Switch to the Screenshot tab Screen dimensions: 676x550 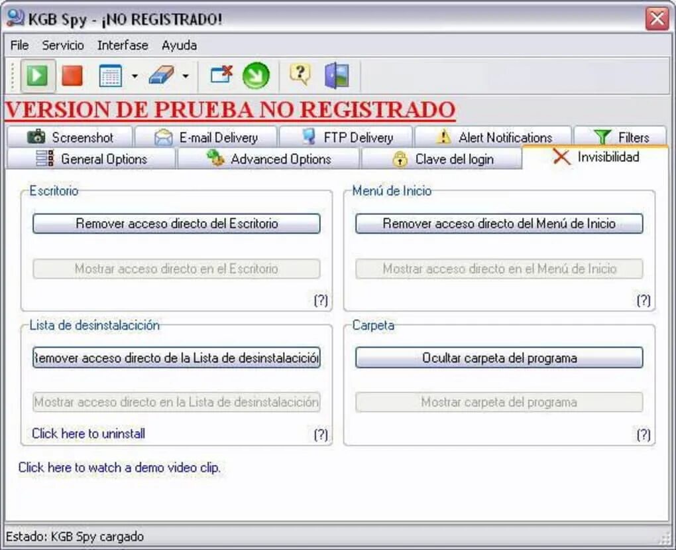(70, 137)
